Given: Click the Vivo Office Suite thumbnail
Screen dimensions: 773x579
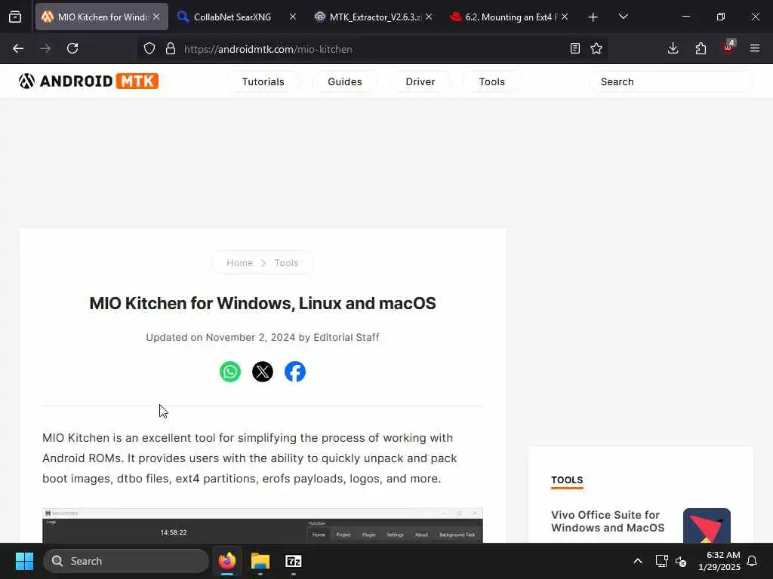Looking at the screenshot, I should pyautogui.click(x=707, y=525).
